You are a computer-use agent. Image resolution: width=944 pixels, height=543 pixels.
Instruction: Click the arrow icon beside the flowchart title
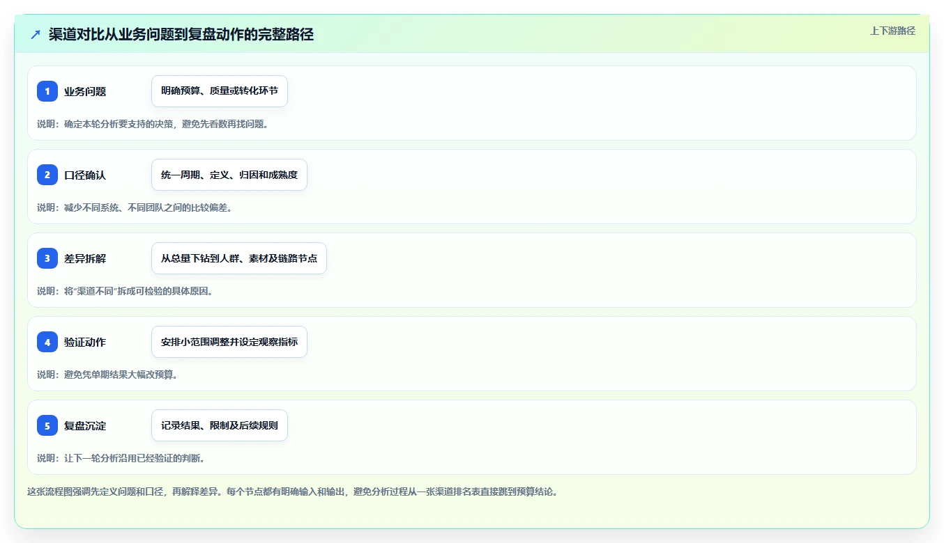click(x=36, y=35)
